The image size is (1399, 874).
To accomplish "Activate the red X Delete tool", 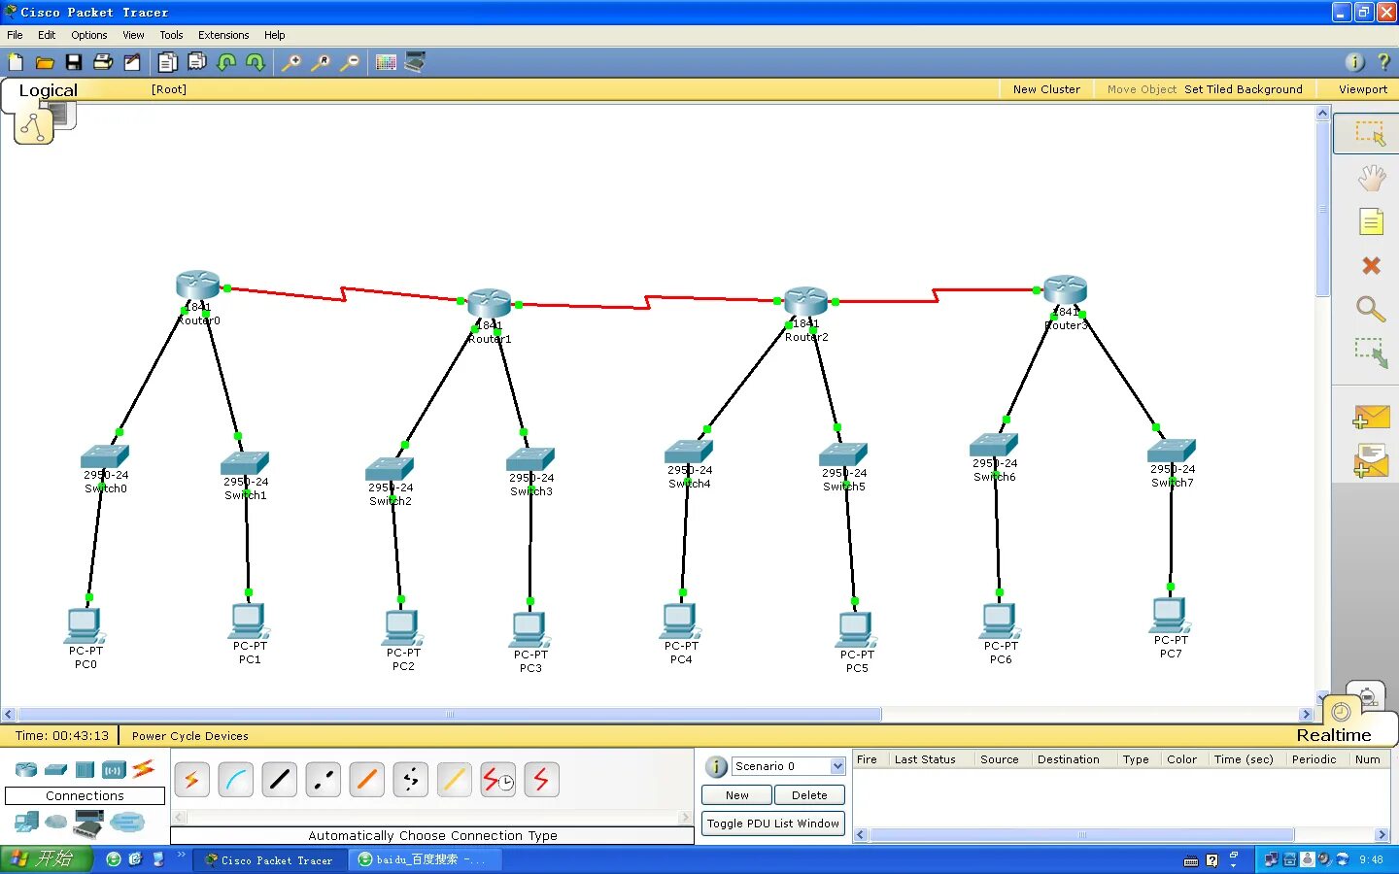I will (x=1371, y=265).
